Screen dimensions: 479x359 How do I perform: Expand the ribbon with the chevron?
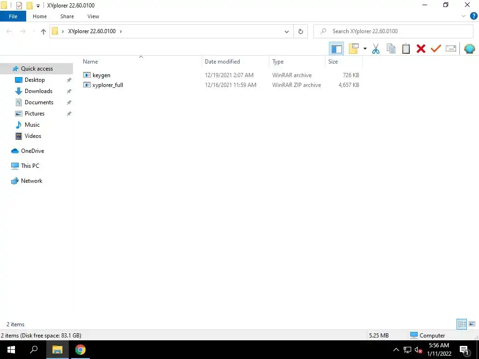tap(464, 16)
